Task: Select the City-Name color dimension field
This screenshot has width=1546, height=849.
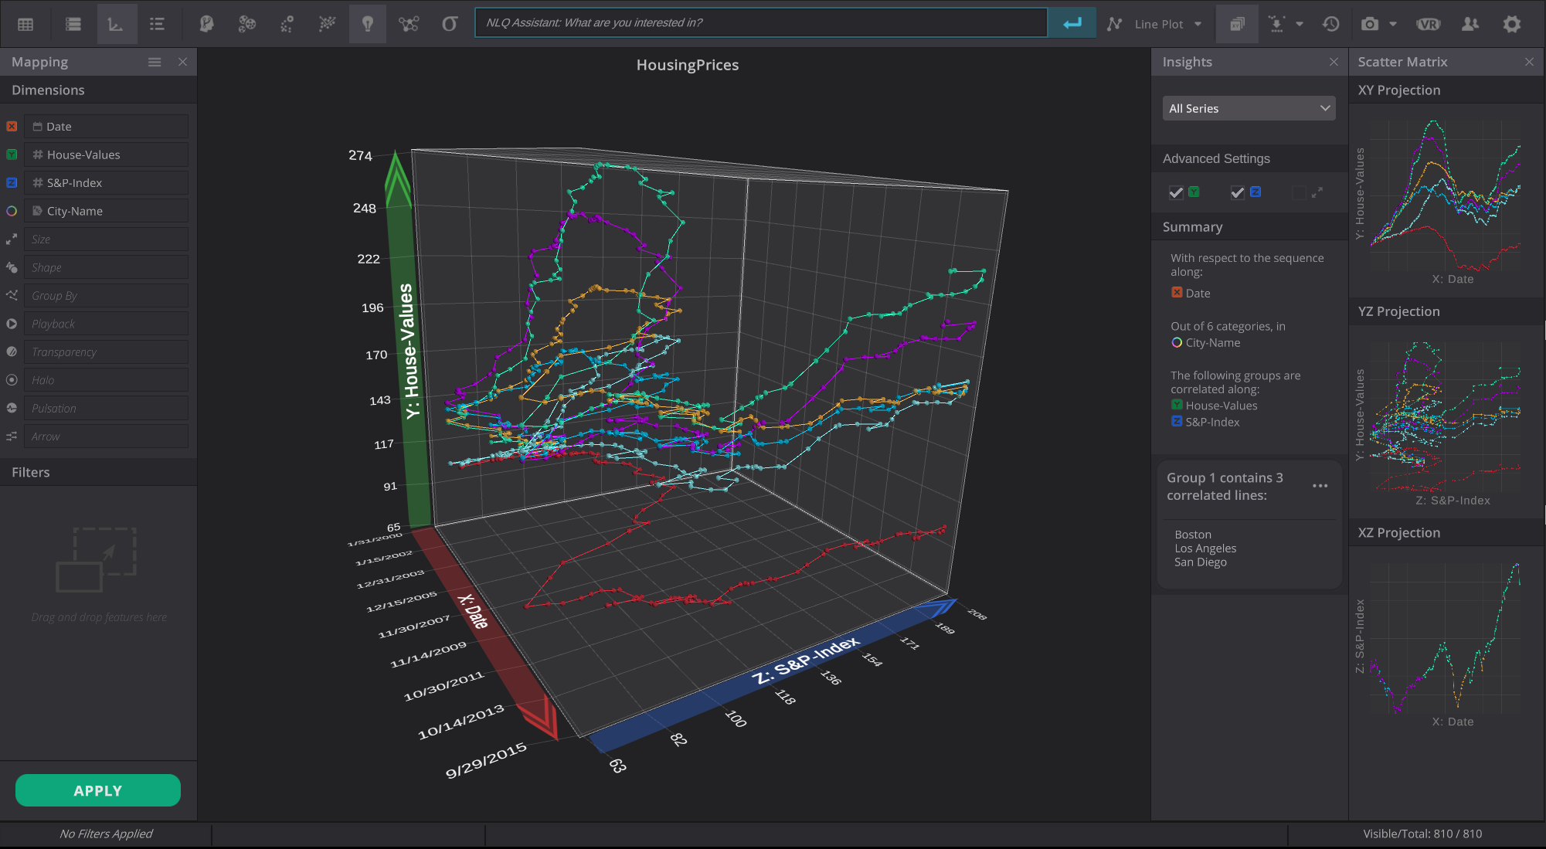Action: point(106,211)
